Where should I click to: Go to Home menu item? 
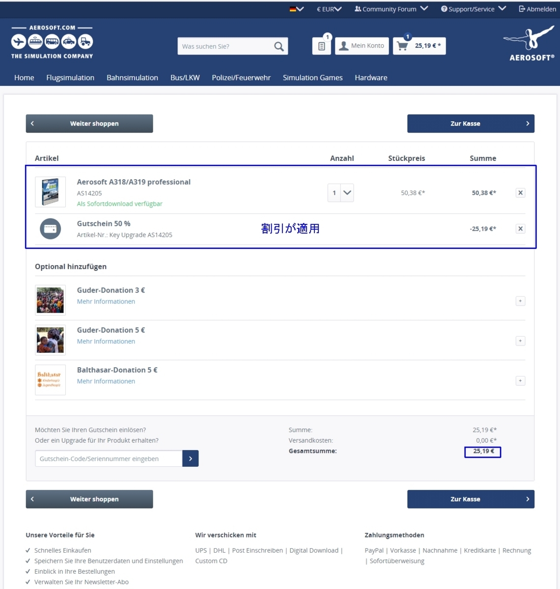[x=24, y=78]
